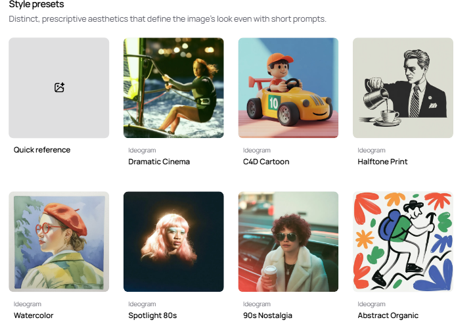This screenshot has height=324, width=475.
Task: Click the C4D Cartoon title text
Action: [x=266, y=162]
